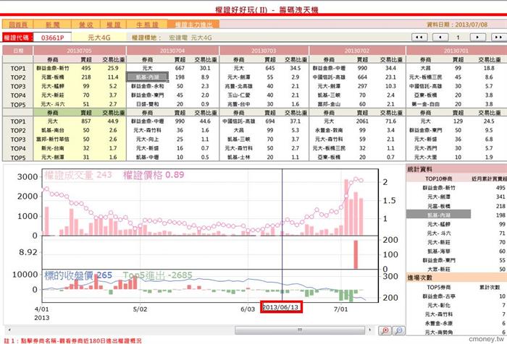Click the 20130702 date column header
Image resolution: width=507 pixels, height=344 pixels.
coord(356,51)
